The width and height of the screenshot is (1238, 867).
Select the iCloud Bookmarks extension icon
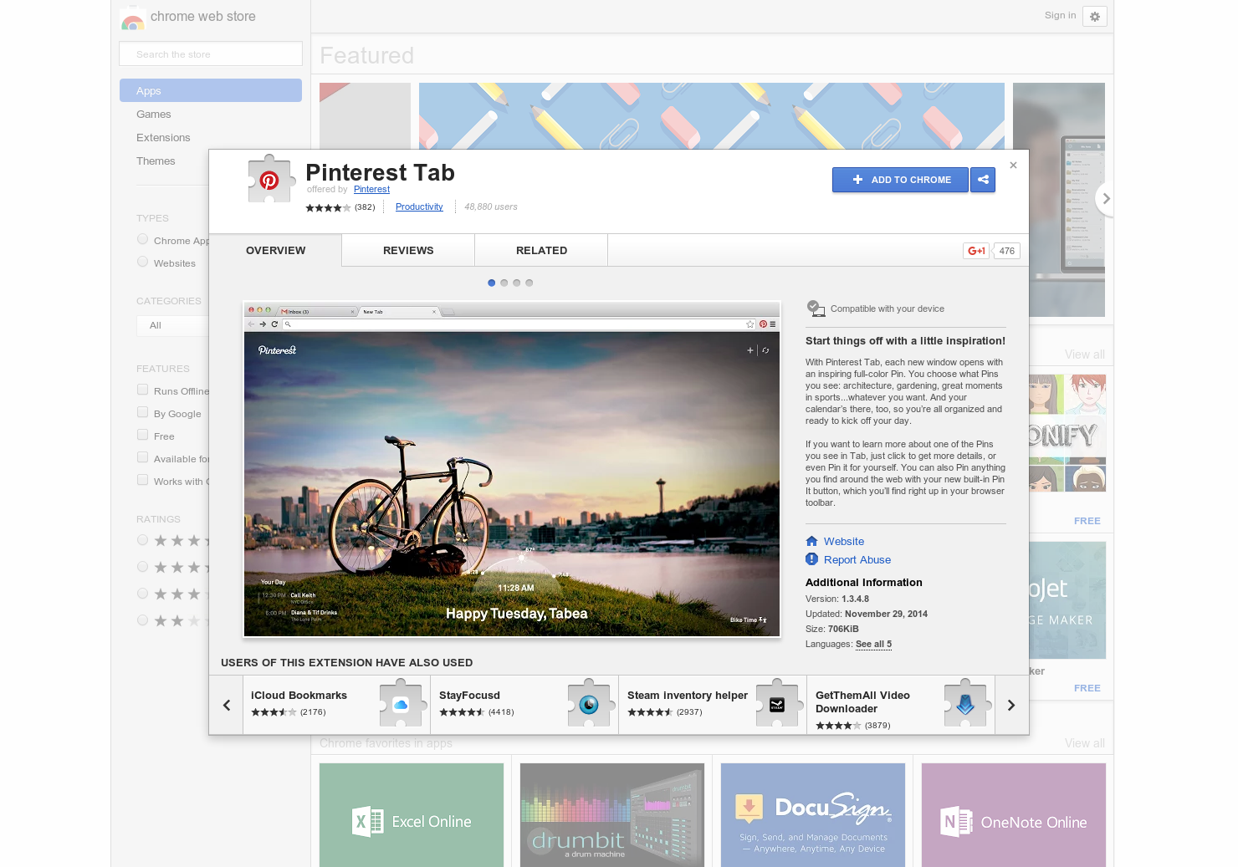point(401,704)
